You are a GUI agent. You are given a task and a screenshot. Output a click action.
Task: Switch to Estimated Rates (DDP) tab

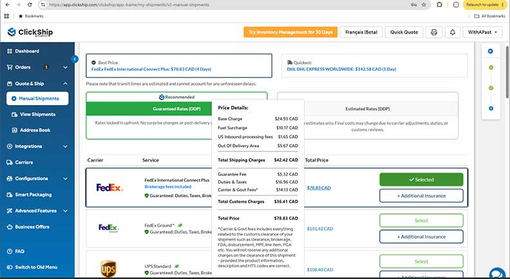tap(368, 109)
